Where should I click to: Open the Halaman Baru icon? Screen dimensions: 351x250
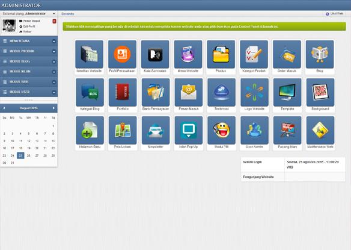pos(90,130)
